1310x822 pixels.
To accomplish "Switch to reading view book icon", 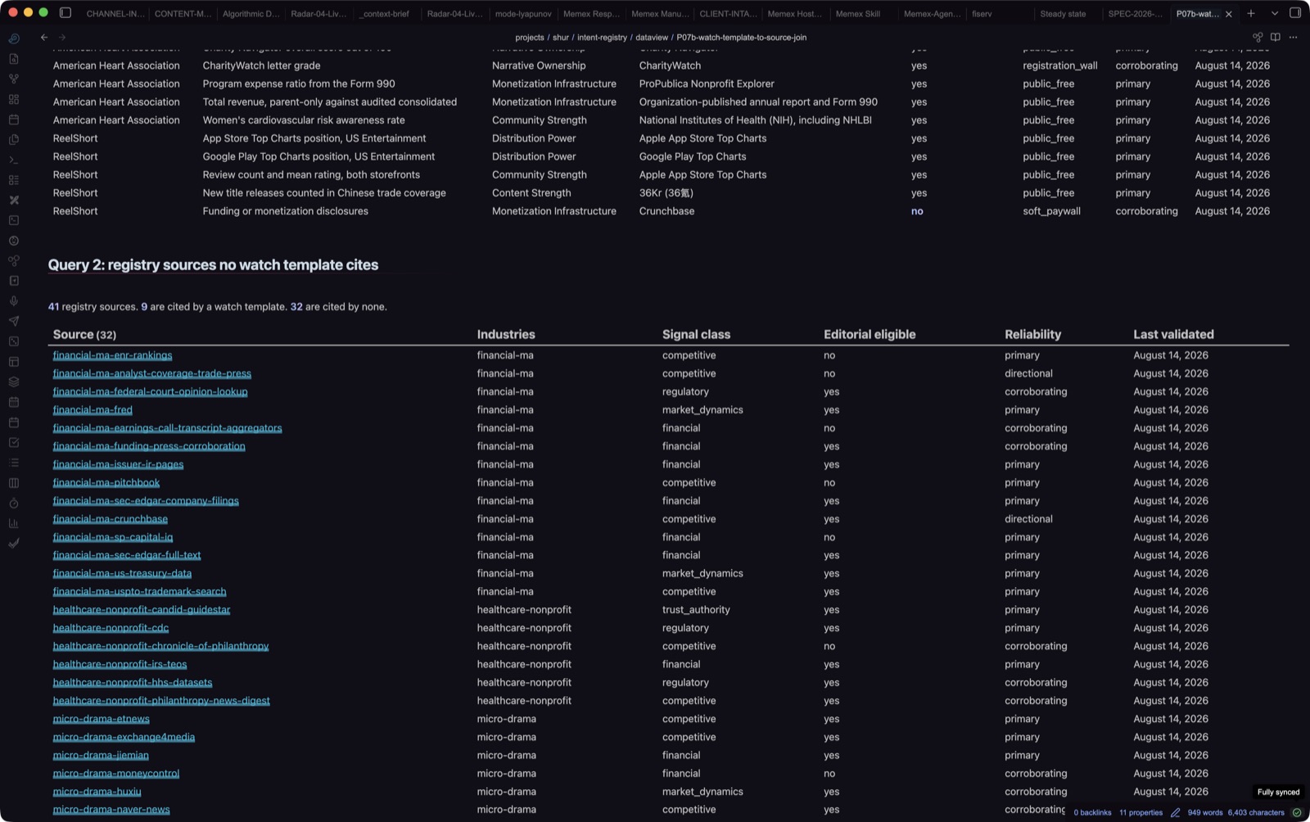I will pyautogui.click(x=1276, y=37).
